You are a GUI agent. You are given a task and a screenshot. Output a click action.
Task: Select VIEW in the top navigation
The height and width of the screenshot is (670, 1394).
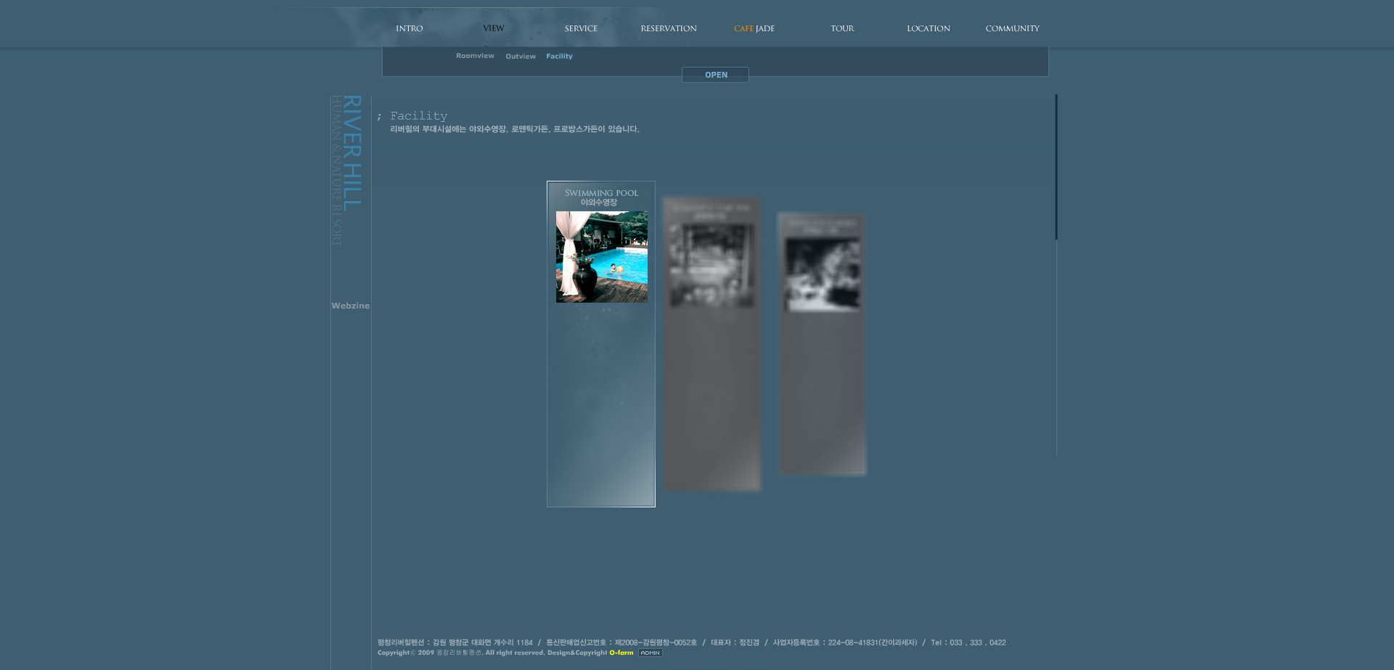[493, 28]
